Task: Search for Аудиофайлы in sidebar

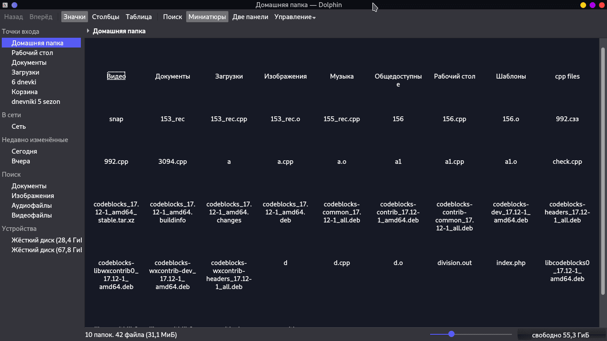Action: point(41,206)
